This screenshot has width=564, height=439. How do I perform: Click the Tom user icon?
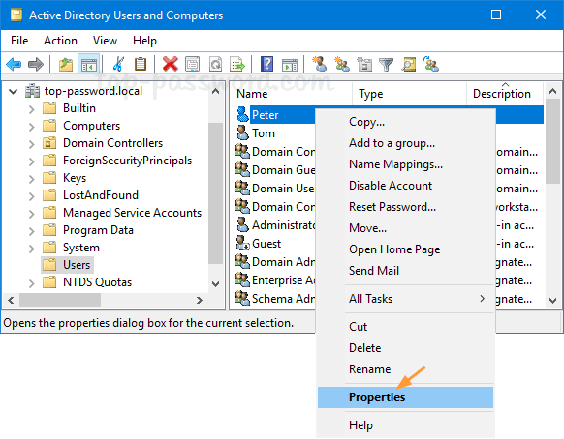click(x=242, y=132)
